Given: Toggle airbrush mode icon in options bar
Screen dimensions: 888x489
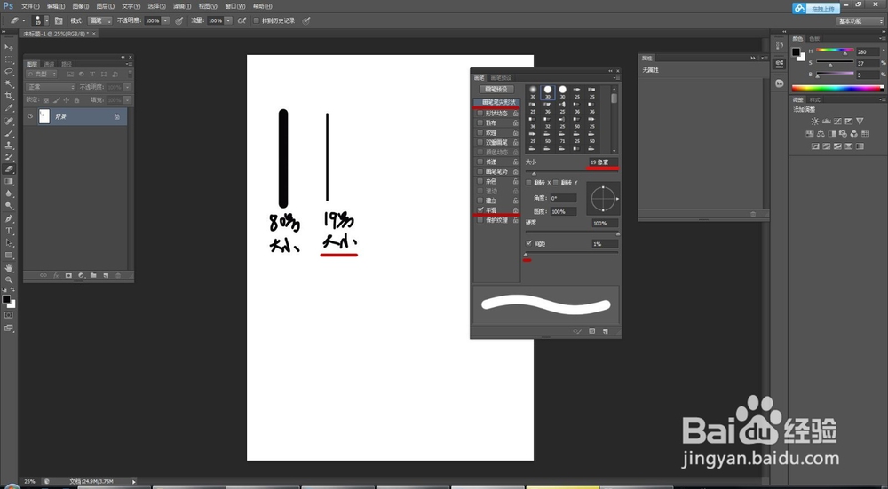Looking at the screenshot, I should 242,21.
